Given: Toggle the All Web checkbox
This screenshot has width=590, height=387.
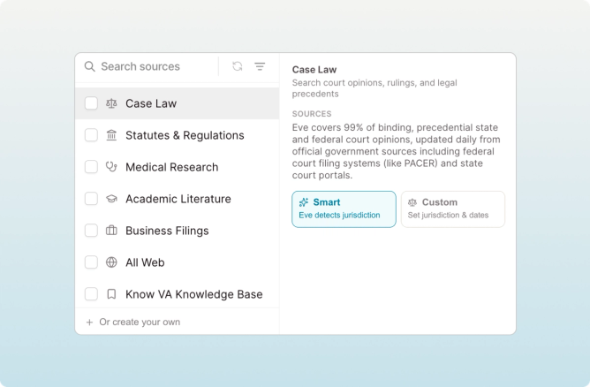Looking at the screenshot, I should point(91,262).
